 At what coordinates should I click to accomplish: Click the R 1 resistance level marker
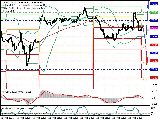[x=145, y=14]
